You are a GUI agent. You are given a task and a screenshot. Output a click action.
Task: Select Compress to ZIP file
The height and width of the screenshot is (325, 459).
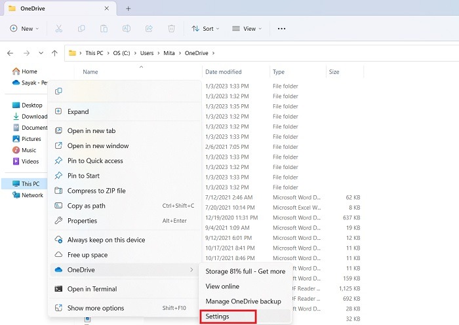tap(125, 191)
